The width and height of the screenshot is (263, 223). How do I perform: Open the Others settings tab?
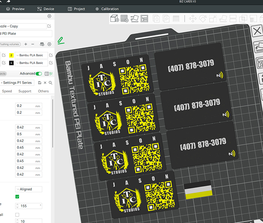point(43,91)
